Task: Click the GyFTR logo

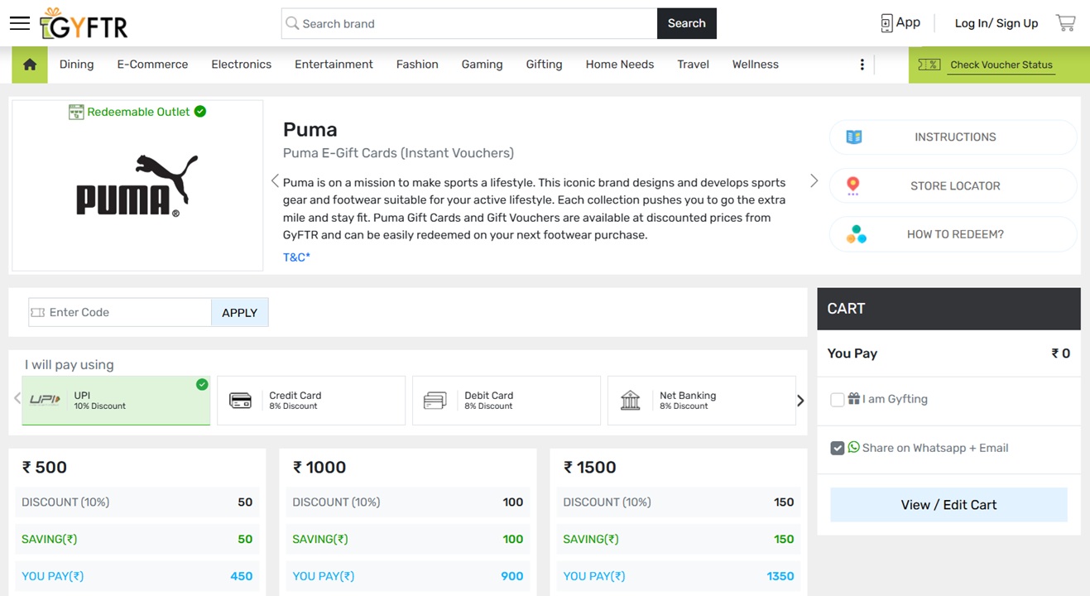Action: pos(84,25)
